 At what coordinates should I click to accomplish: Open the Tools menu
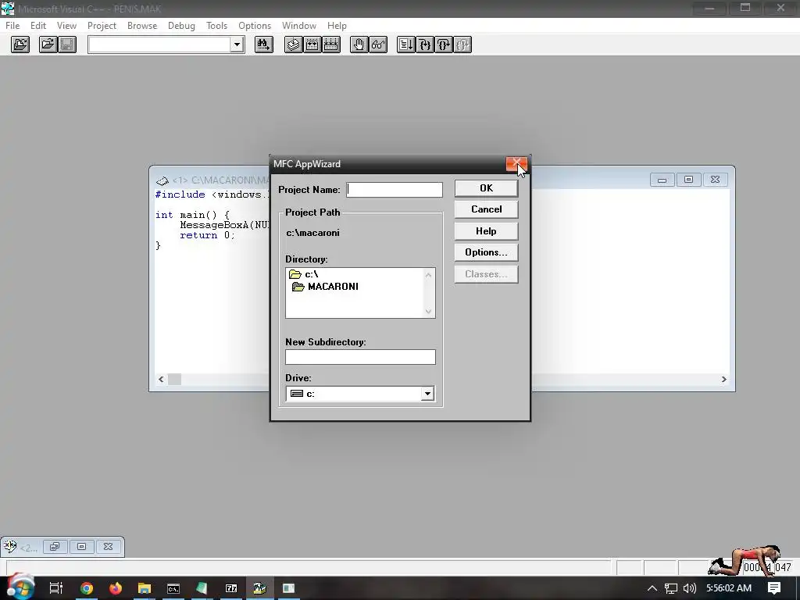pyautogui.click(x=217, y=26)
